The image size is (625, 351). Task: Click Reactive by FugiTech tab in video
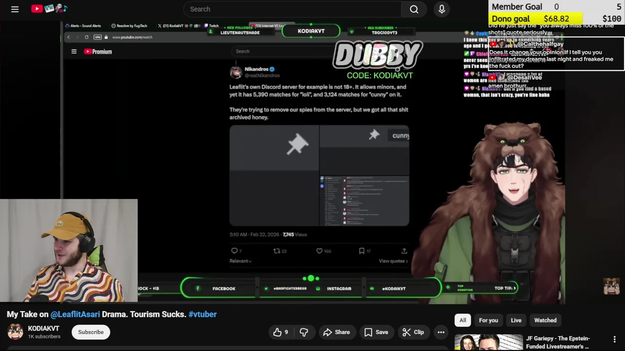click(x=129, y=26)
